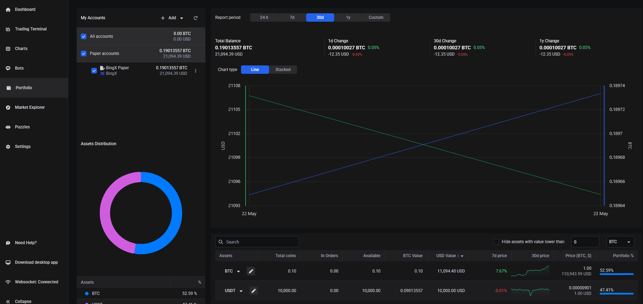This screenshot has height=304, width=643.
Task: Click the Add button text
Action: pos(172,18)
